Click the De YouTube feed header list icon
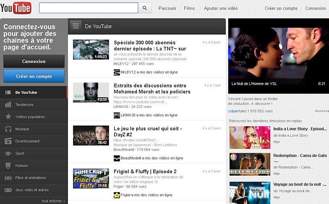 coord(76,26)
